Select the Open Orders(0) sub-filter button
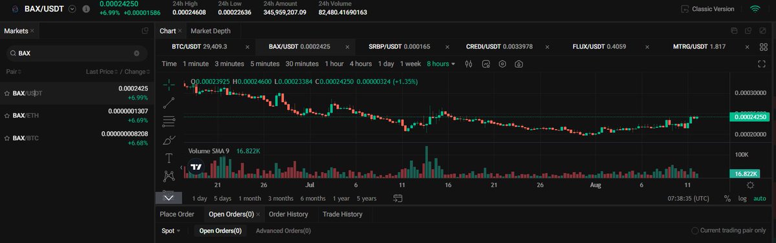 [x=221, y=231]
